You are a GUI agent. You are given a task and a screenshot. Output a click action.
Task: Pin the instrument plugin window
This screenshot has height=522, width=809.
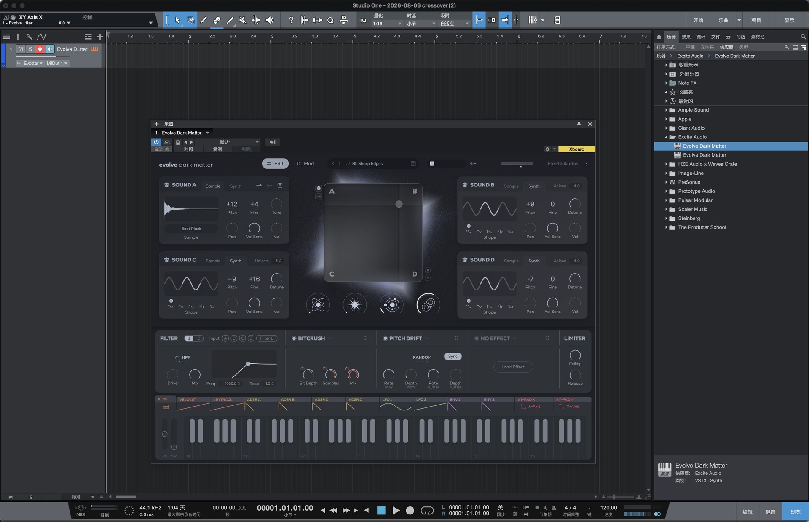(x=579, y=124)
